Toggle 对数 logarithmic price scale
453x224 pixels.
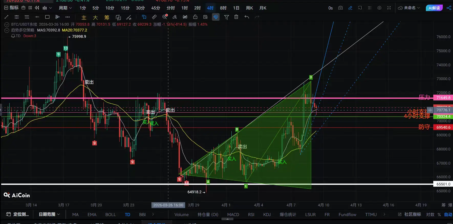(430, 215)
